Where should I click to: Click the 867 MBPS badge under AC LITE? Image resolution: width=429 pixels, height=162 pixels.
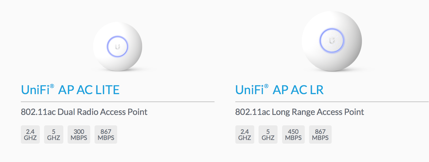[x=106, y=134]
